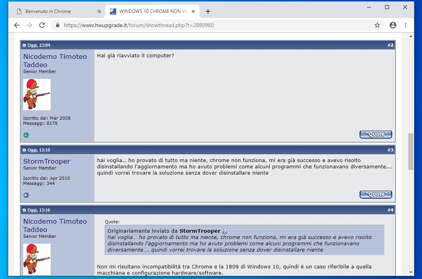
Task: Click the address bar URL field
Action: click(217, 25)
